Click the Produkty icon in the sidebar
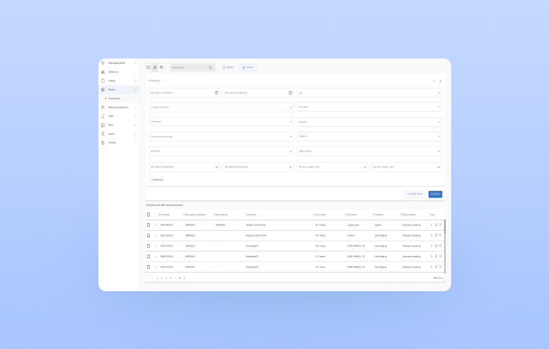Screen dimensions: 549x349 click(103, 81)
